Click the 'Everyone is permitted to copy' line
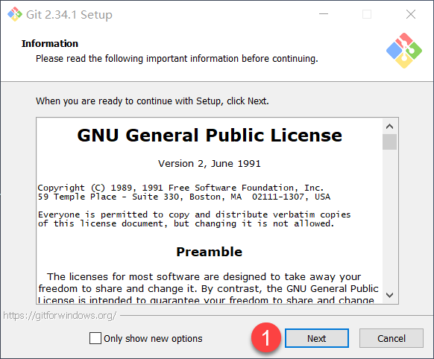The image size is (434, 359). pyautogui.click(x=195, y=215)
